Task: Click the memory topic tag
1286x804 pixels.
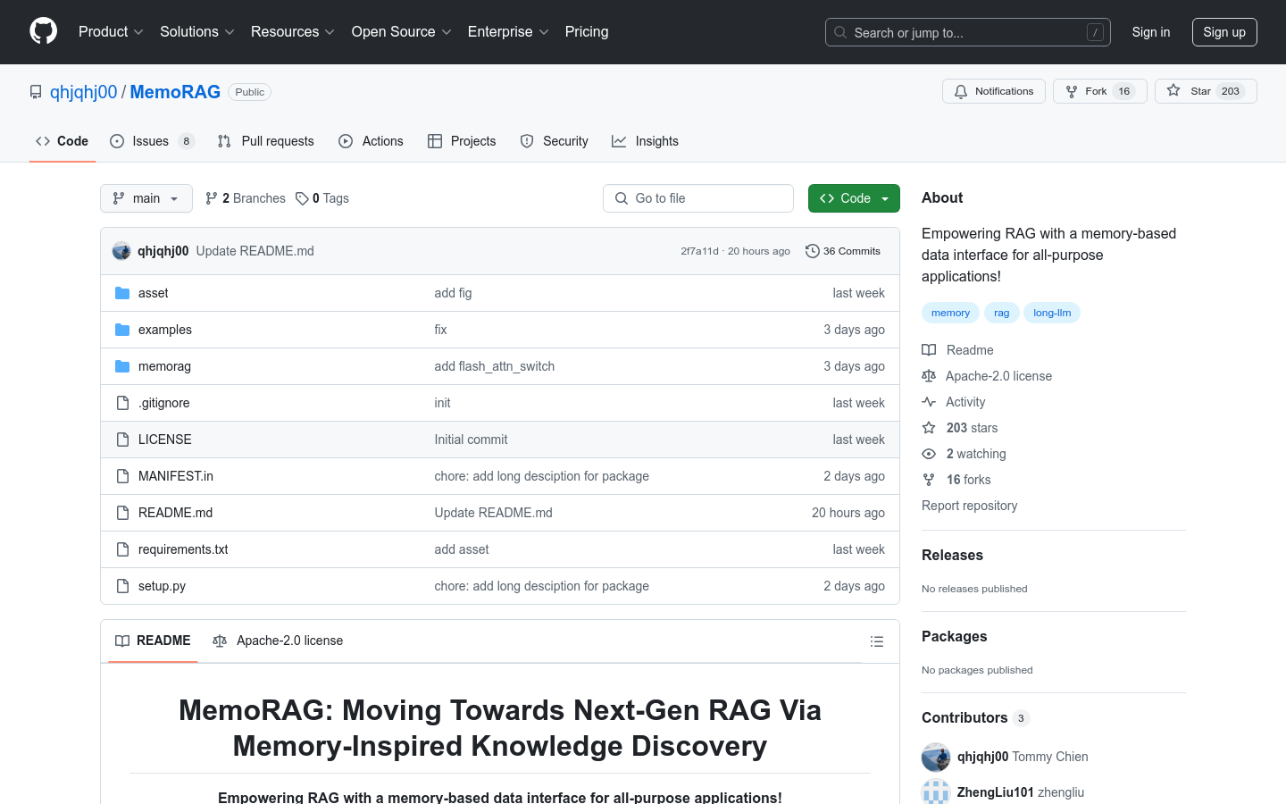Action: point(950,313)
